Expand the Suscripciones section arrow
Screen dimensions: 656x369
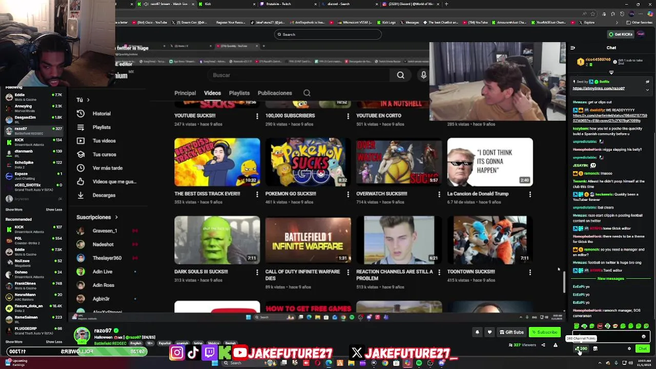tap(116, 217)
